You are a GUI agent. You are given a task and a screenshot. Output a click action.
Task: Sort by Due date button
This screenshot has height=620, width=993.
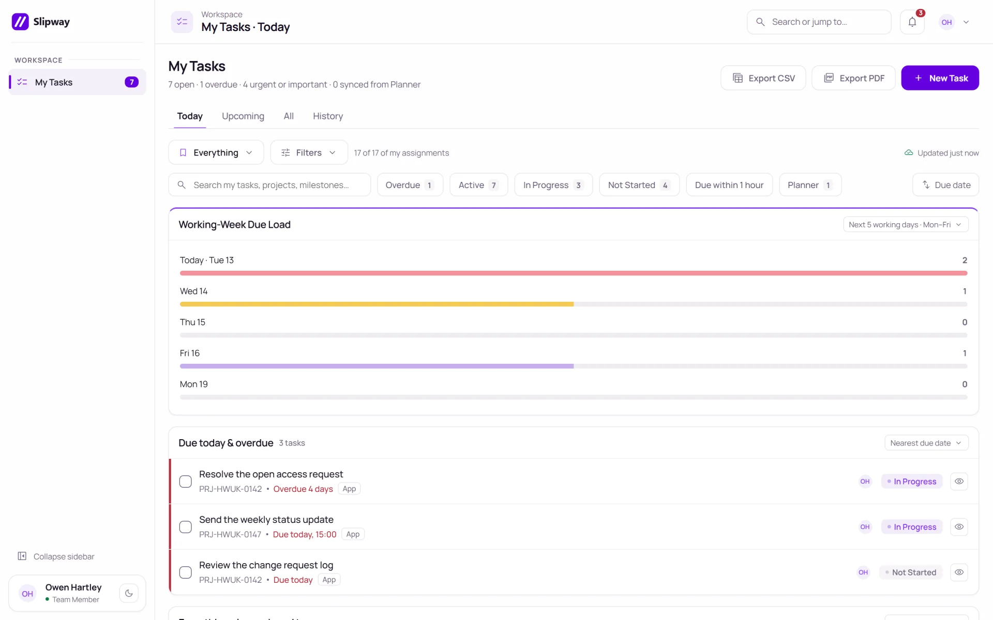pyautogui.click(x=945, y=185)
